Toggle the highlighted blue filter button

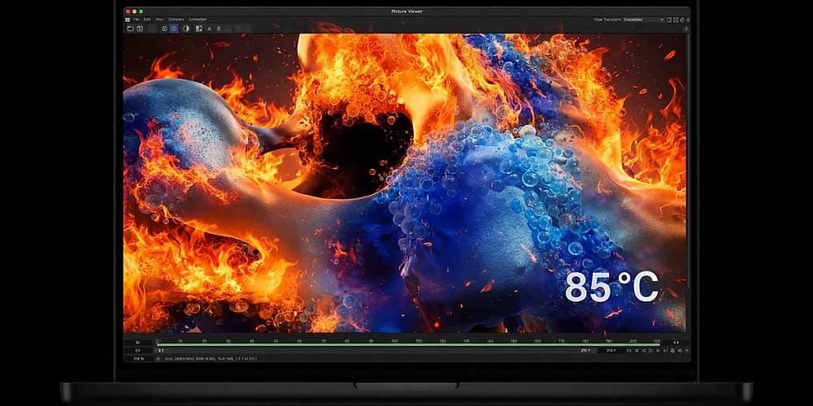pos(174,28)
